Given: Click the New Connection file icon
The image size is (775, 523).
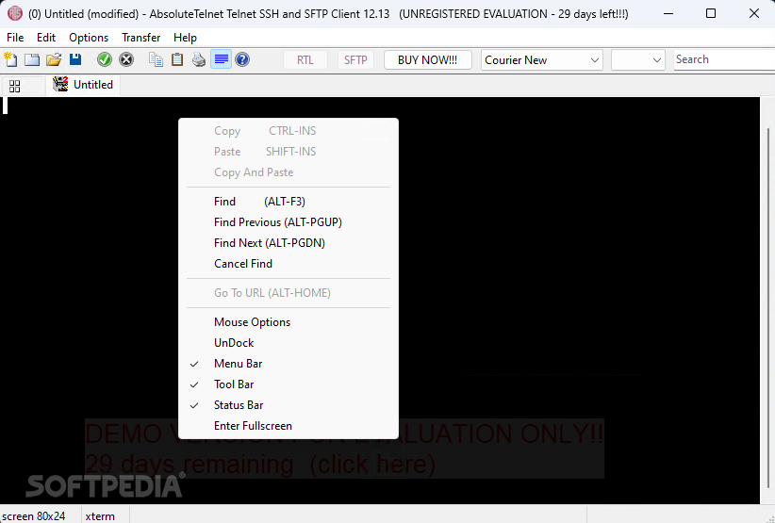Looking at the screenshot, I should pyautogui.click(x=10, y=59).
